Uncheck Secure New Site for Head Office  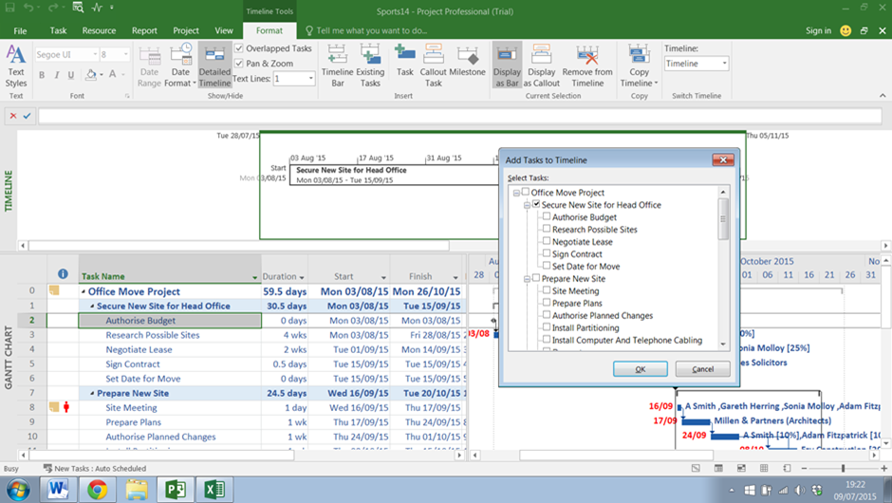(536, 204)
